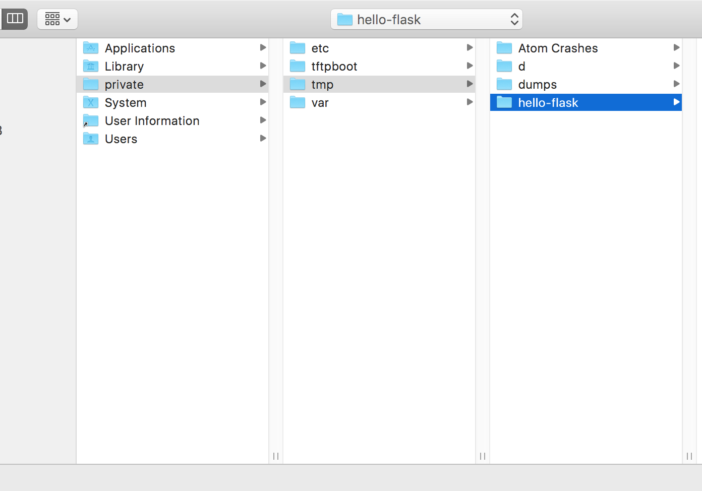Viewport: 702px width, 491px height.
Task: Click the tftpboot folder icon
Action: [298, 66]
